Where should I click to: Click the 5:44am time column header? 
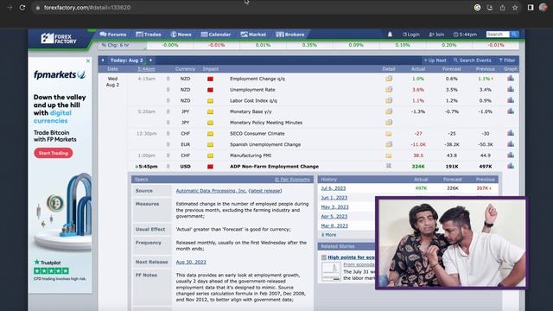(x=146, y=69)
